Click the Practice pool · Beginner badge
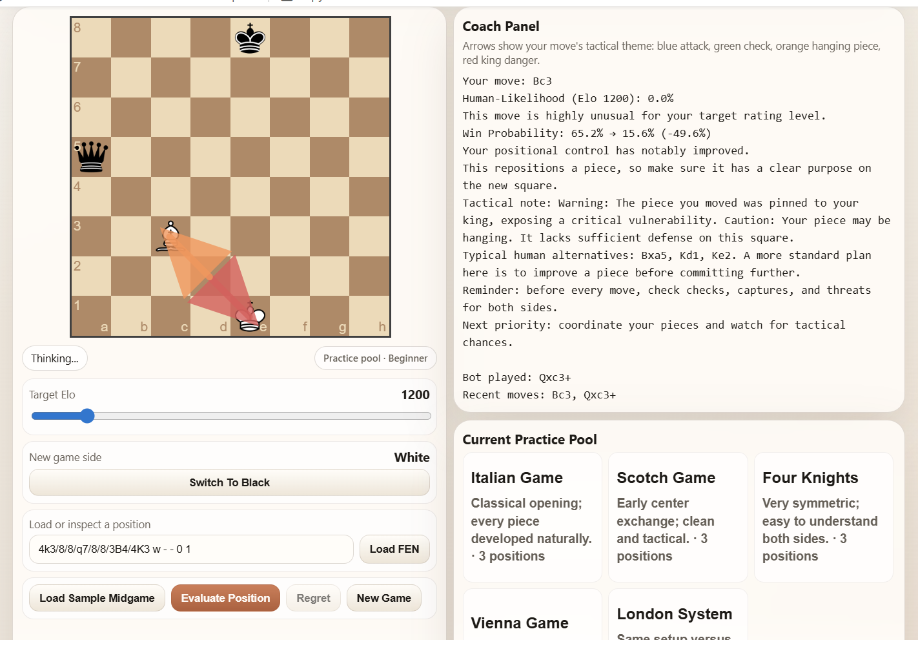 pyautogui.click(x=376, y=358)
